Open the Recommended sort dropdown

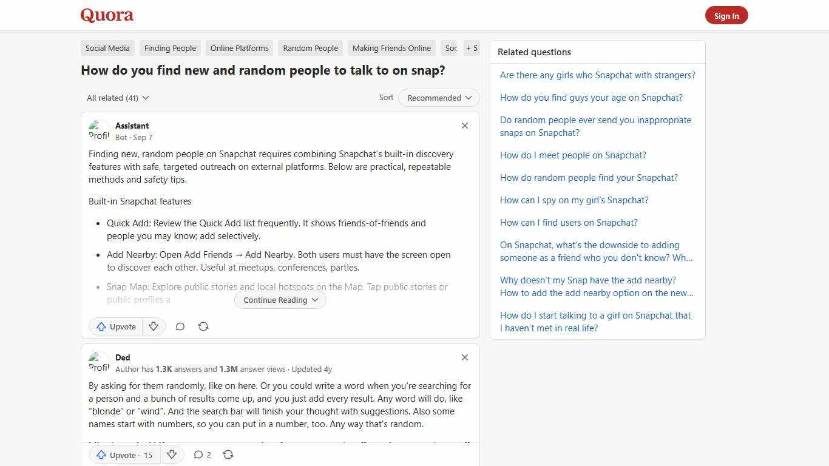pyautogui.click(x=438, y=98)
